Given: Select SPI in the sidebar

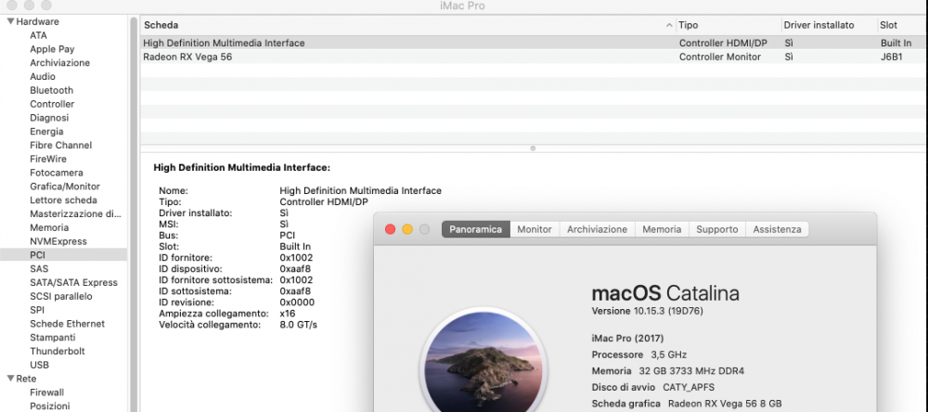Looking at the screenshot, I should point(37,310).
